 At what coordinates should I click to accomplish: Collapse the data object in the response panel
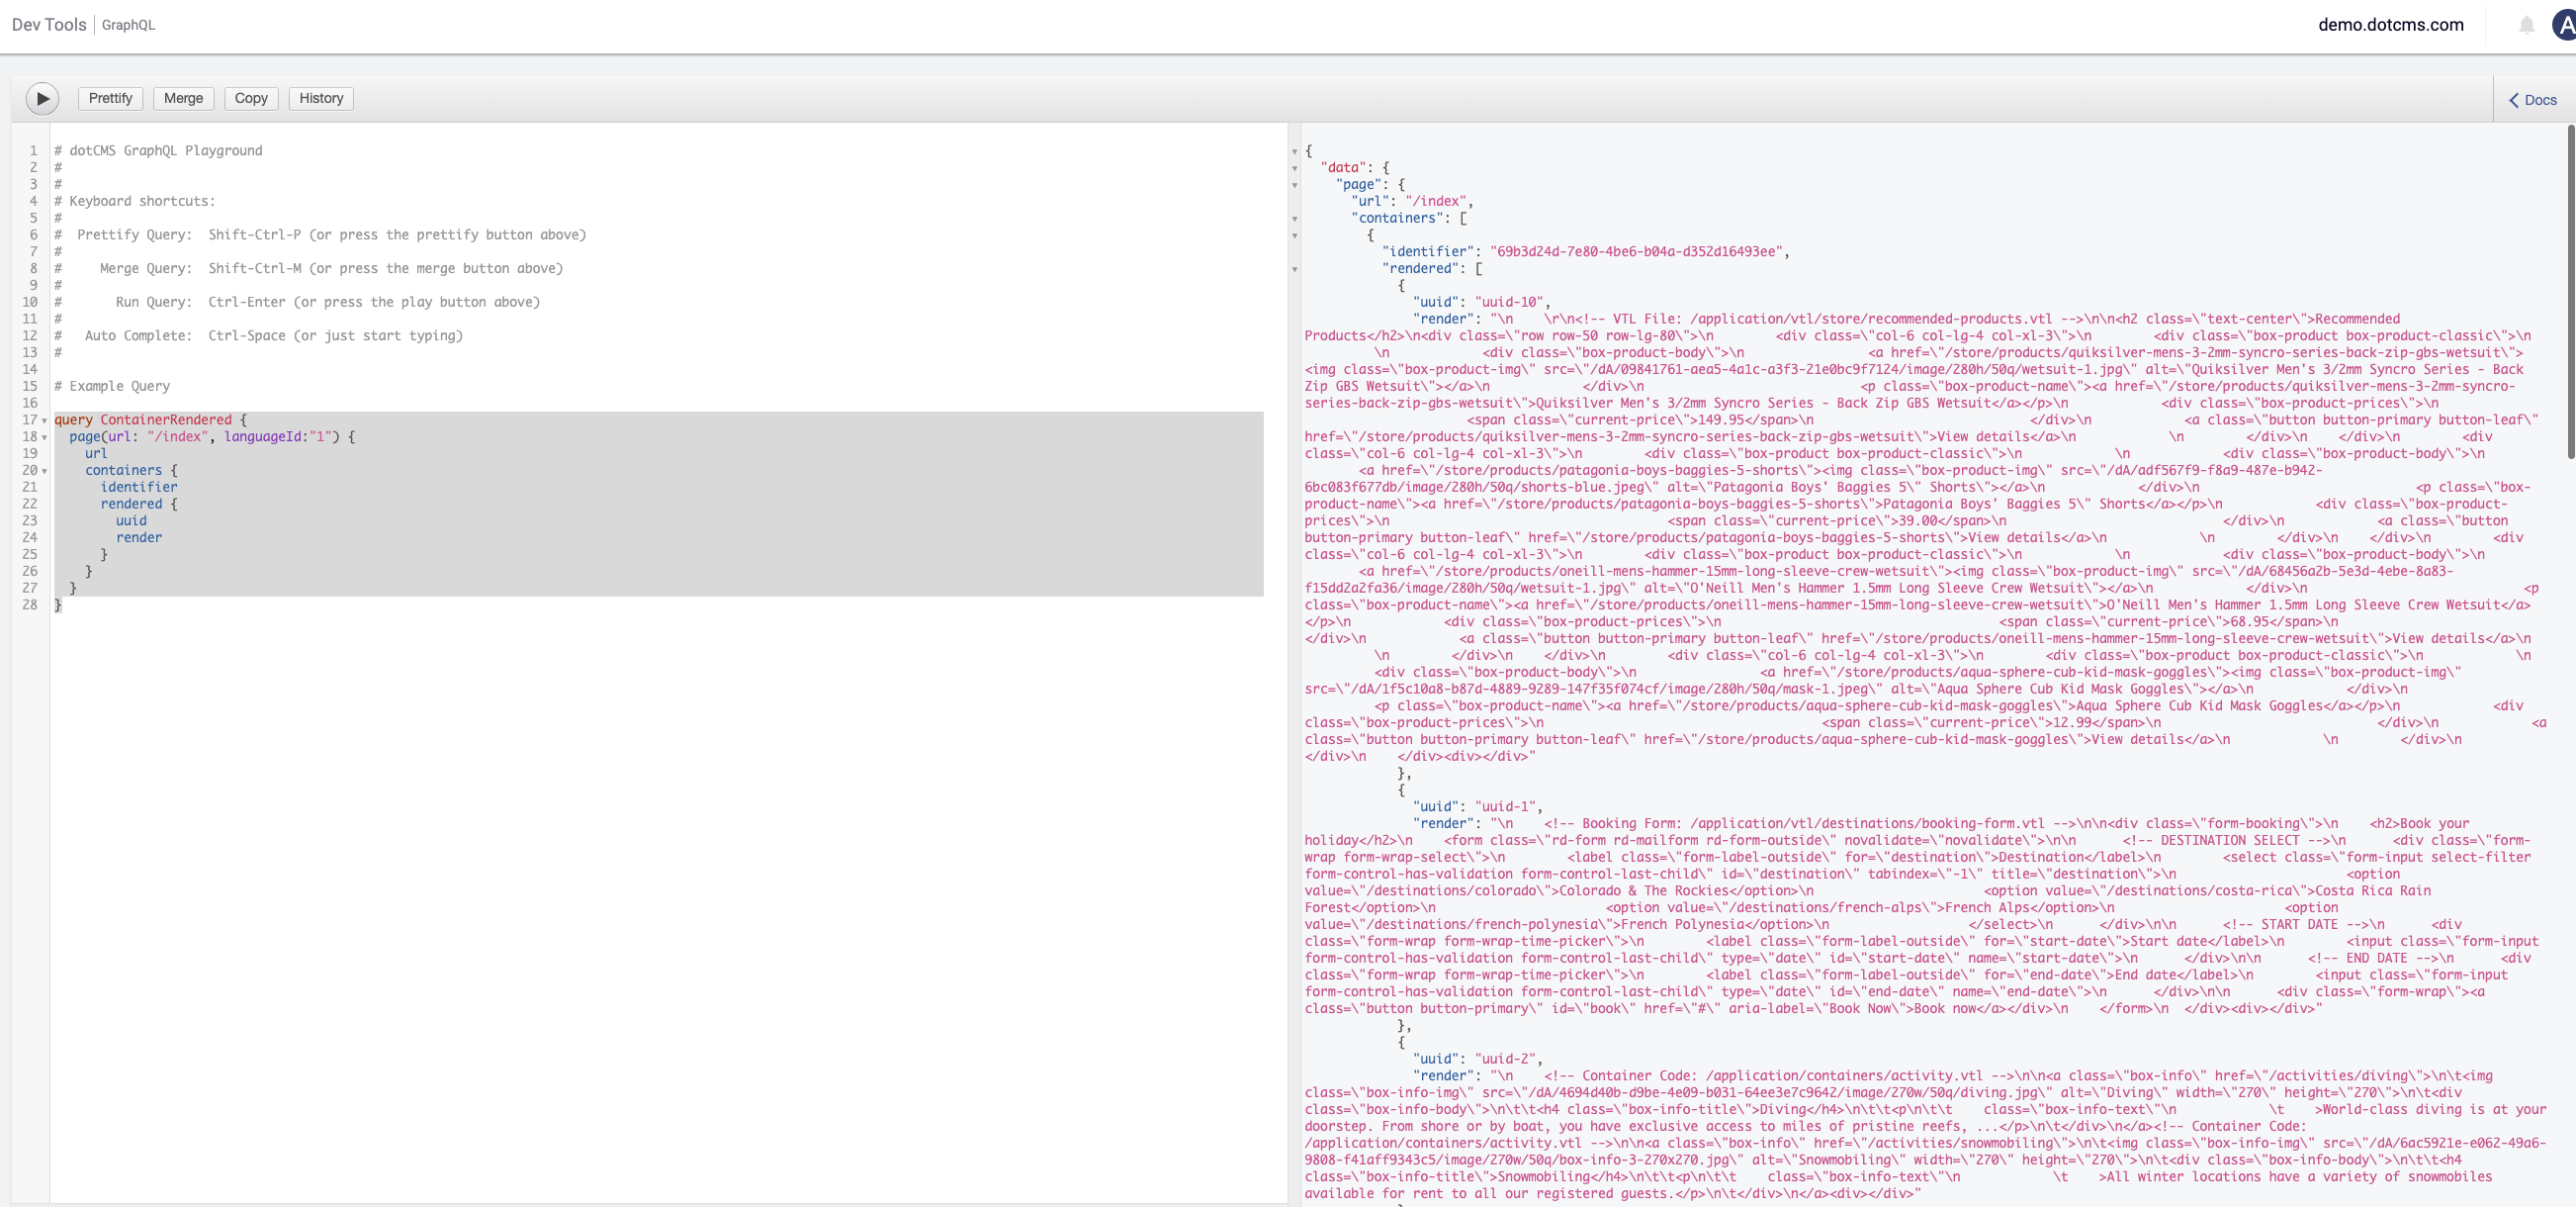[1296, 168]
